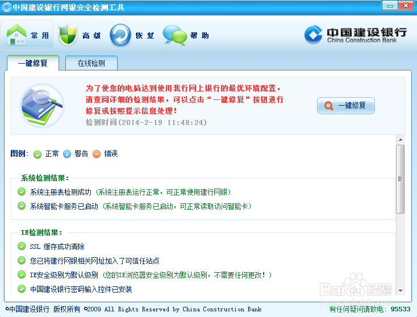Screen dimensions: 417x317
Task: Click the scrollbar down arrow
Action: point(401,291)
